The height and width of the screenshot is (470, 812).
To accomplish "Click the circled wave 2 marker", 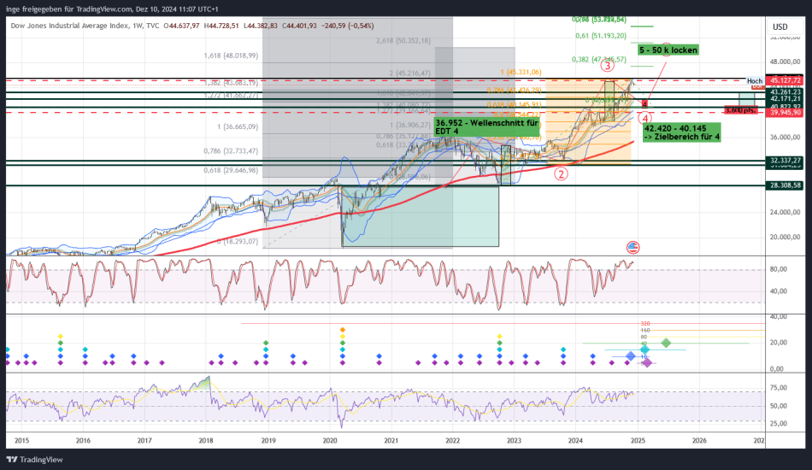I will click(561, 173).
